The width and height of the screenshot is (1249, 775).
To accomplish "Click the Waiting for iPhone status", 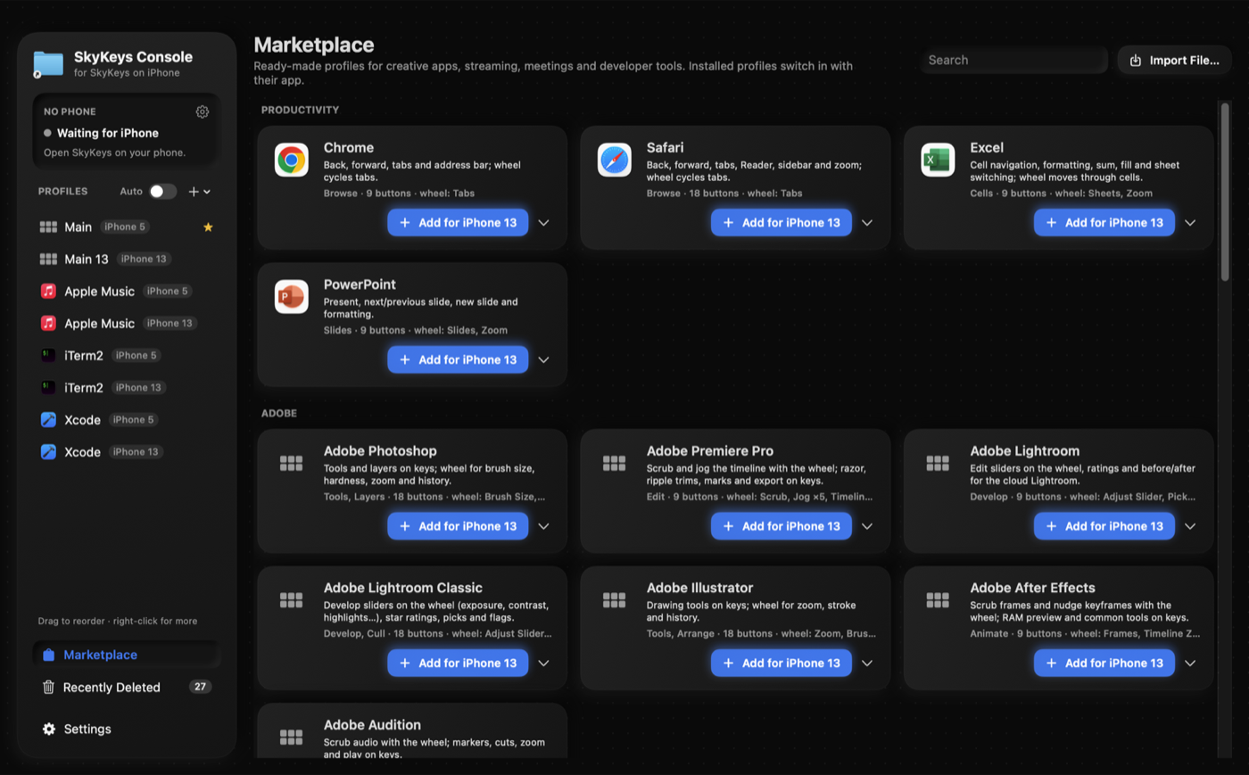I will (x=107, y=133).
